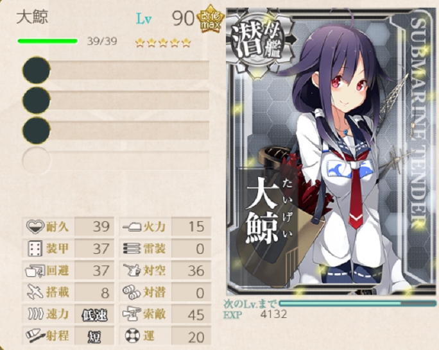Click the green HP bar 39/39

[47, 42]
